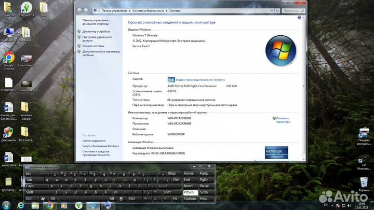Viewport: 374px width, 210px height.
Task: Select the tuman image file on desktop
Action: coord(26,86)
